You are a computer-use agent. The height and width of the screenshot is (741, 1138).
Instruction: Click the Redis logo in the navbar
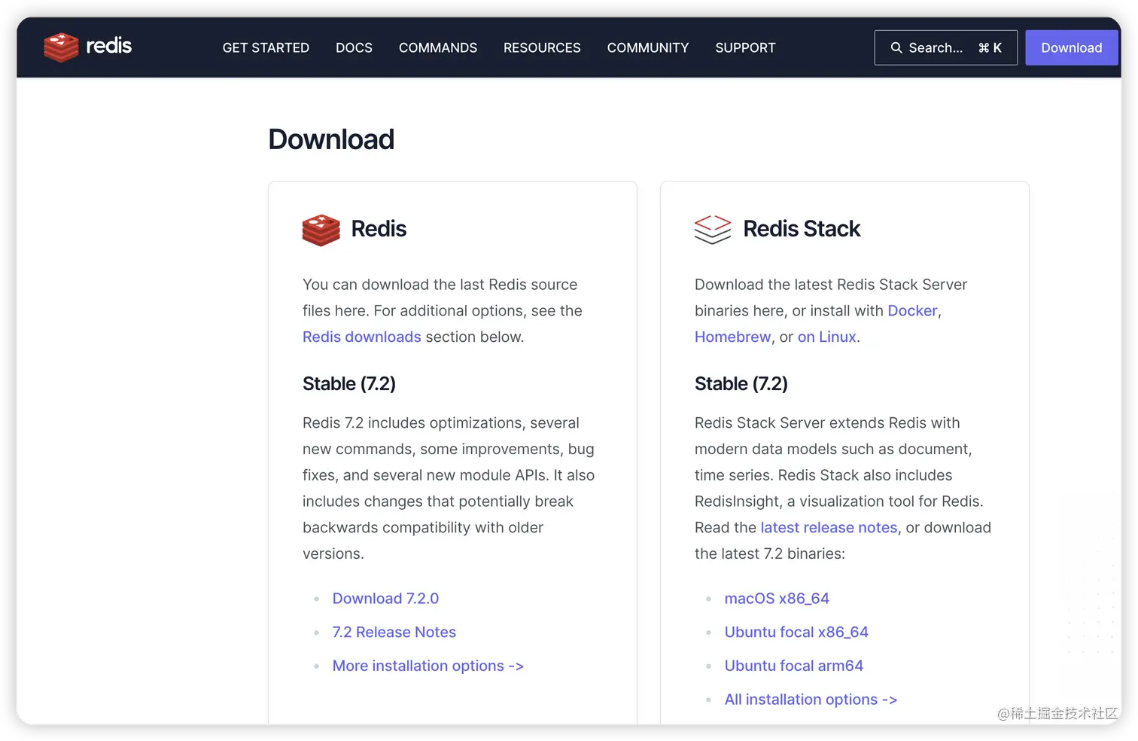87,47
